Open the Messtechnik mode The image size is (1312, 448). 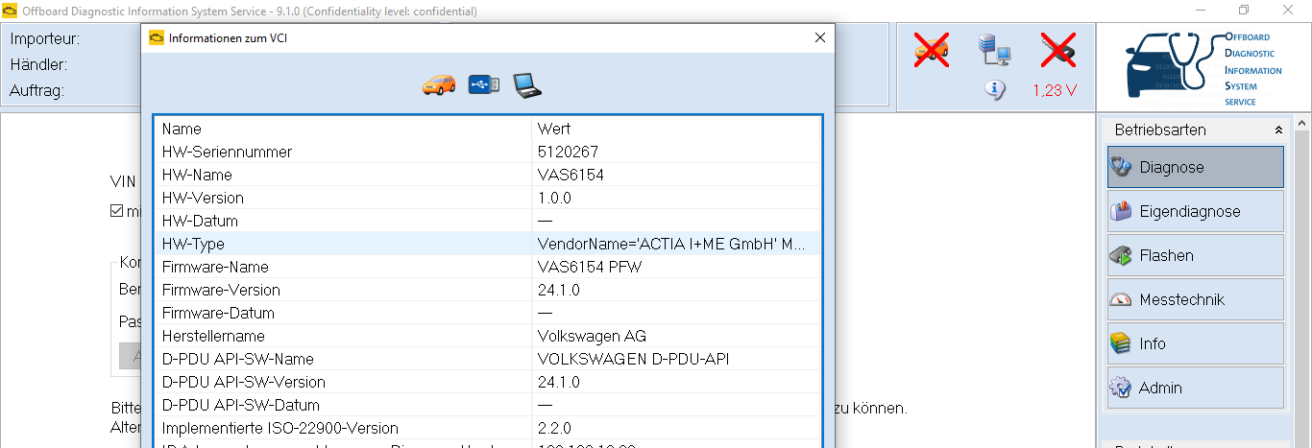click(1195, 299)
